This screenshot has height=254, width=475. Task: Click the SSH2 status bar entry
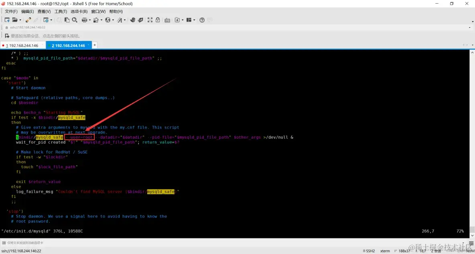pyautogui.click(x=369, y=251)
